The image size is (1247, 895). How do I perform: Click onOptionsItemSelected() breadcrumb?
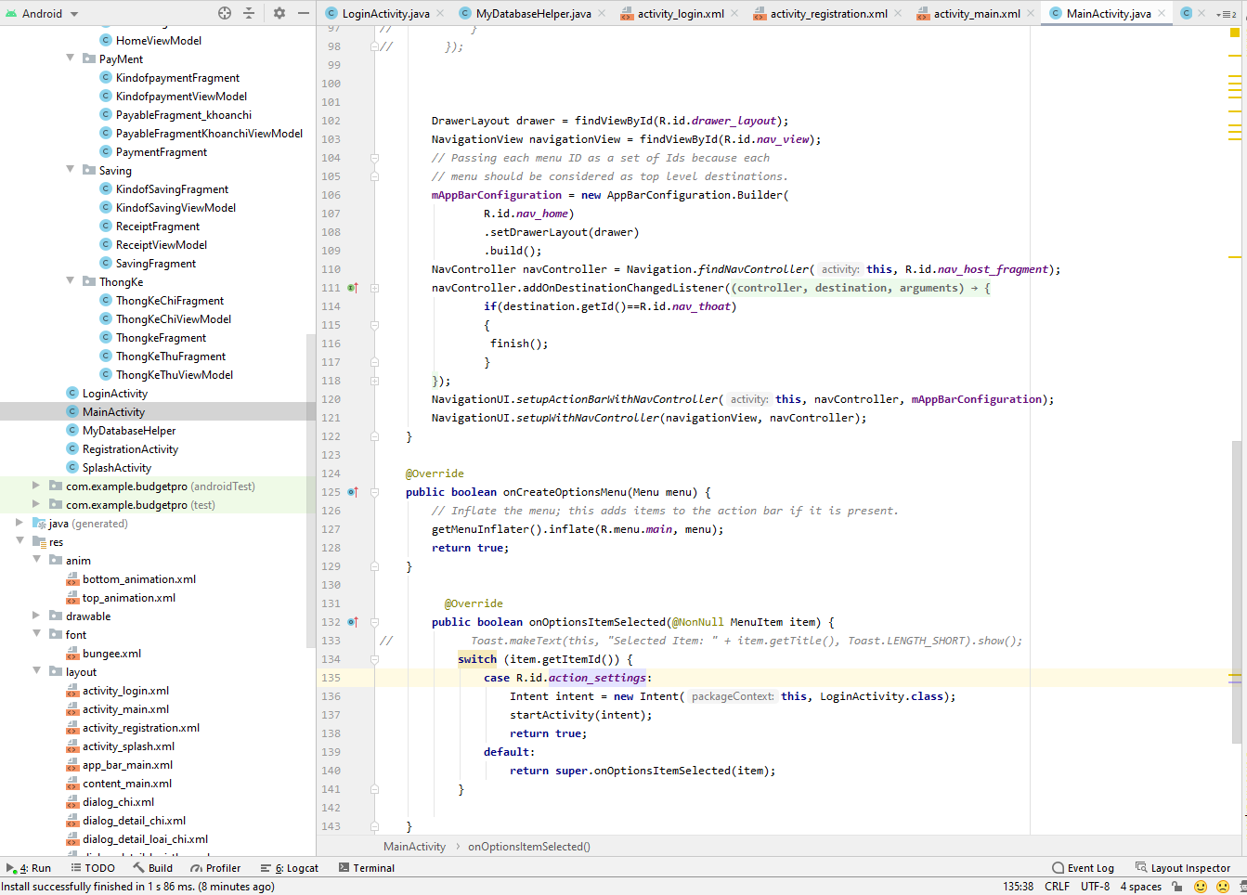click(528, 847)
